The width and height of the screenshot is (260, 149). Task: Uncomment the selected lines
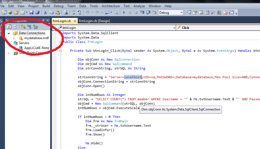point(80,12)
